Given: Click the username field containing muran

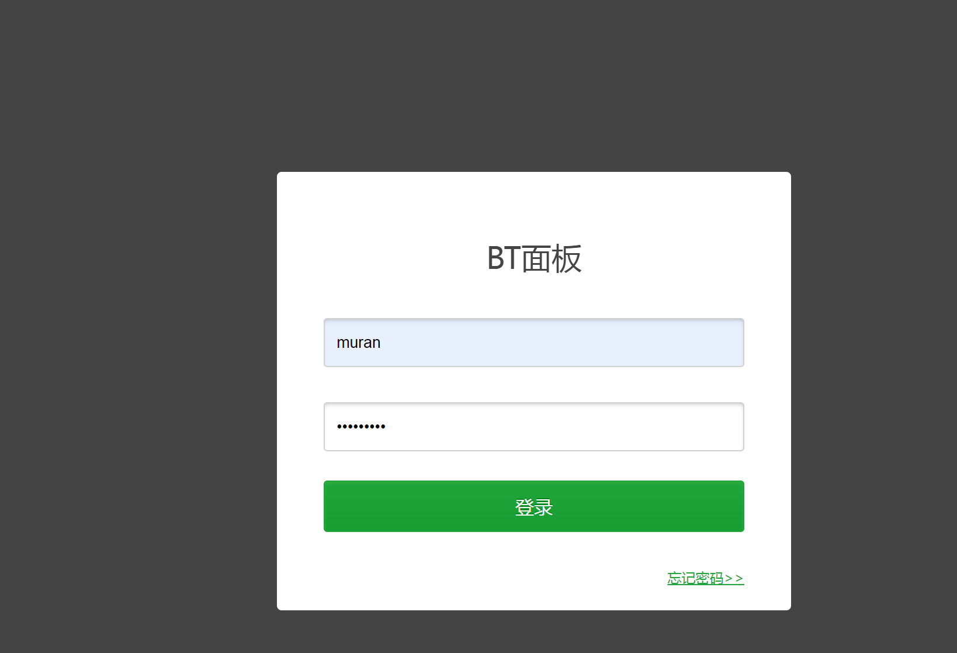Looking at the screenshot, I should point(533,343).
